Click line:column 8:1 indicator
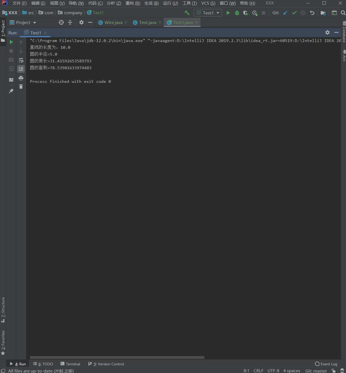 (x=246, y=371)
